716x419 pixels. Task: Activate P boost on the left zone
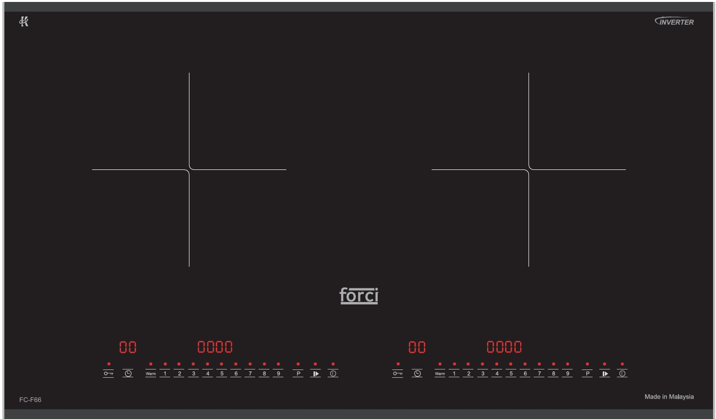[298, 373]
